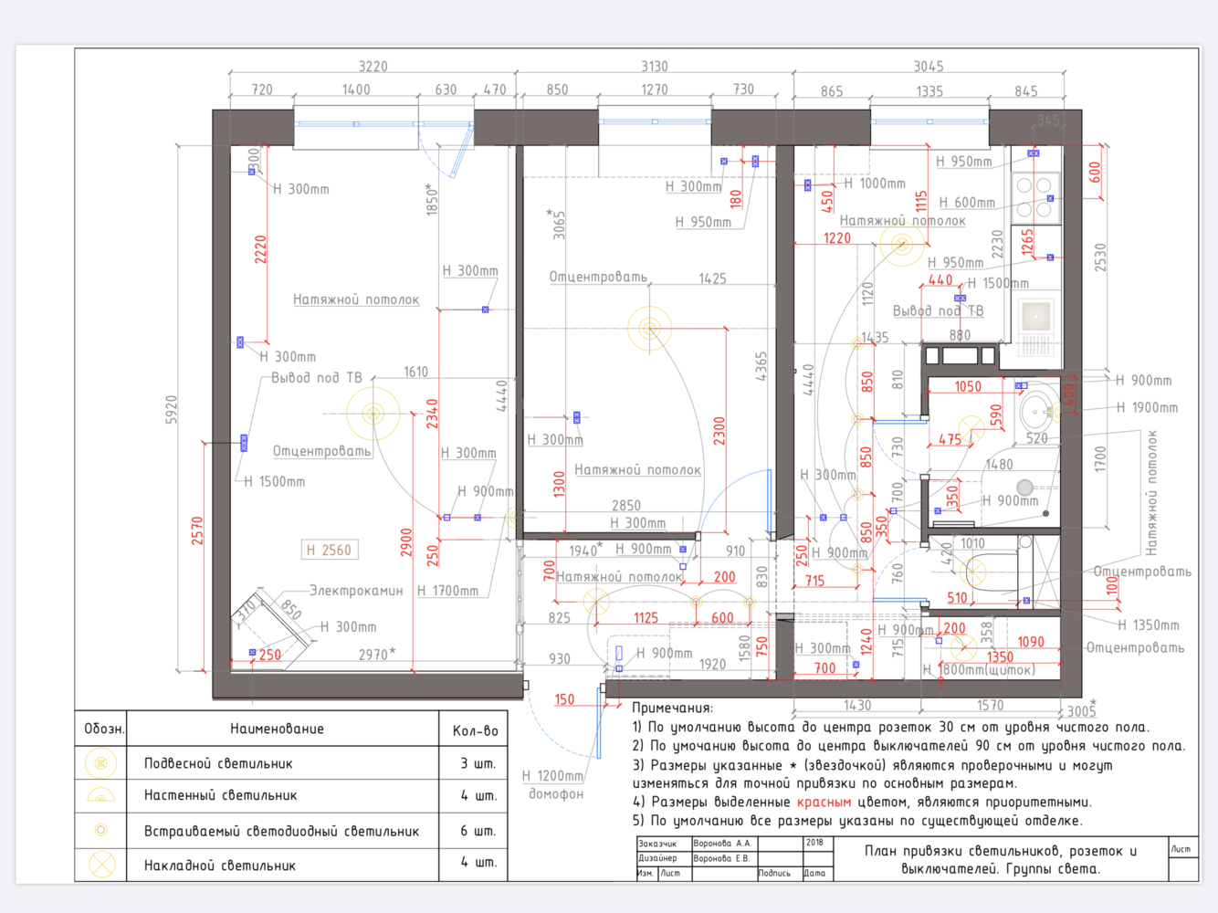Click the H 1800mm(щиток) label
The image size is (1218, 913).
point(979,669)
